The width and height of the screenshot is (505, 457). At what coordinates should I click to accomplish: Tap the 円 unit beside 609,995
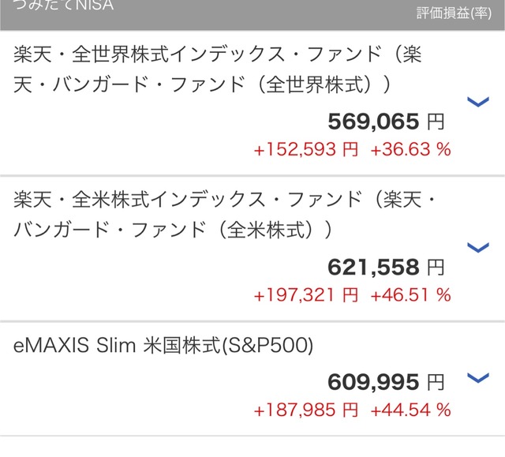435,383
